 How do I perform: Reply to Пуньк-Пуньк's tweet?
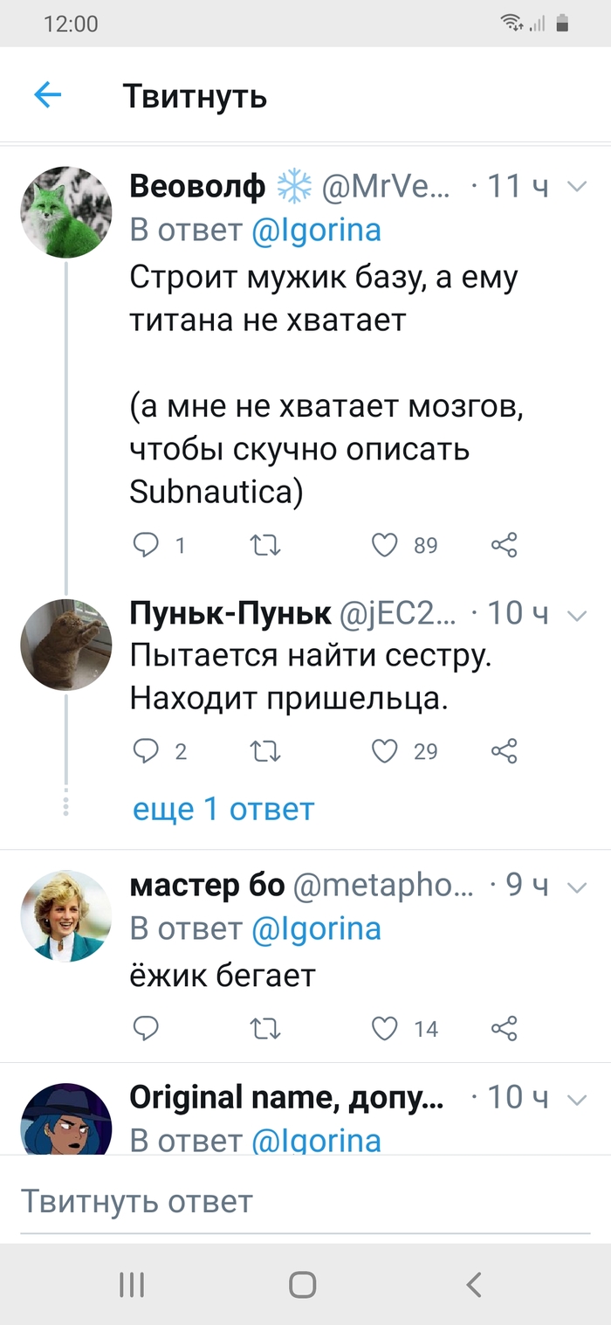pos(146,750)
